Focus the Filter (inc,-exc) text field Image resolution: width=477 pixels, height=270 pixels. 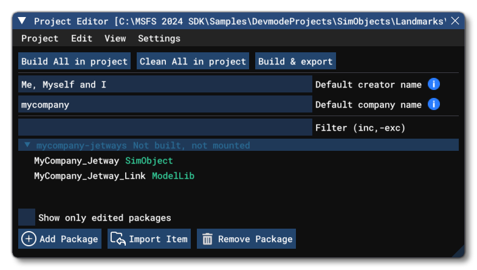165,128
